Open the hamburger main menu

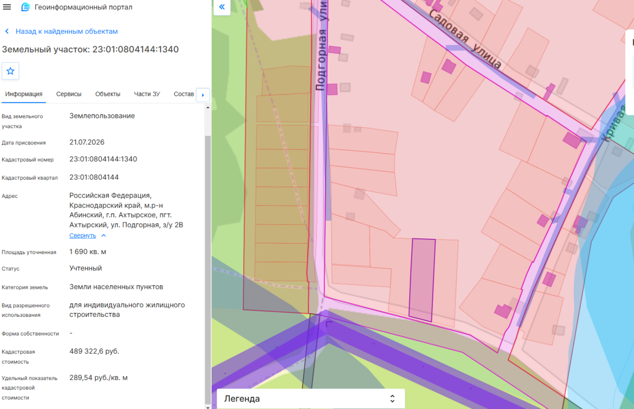[x=7, y=7]
